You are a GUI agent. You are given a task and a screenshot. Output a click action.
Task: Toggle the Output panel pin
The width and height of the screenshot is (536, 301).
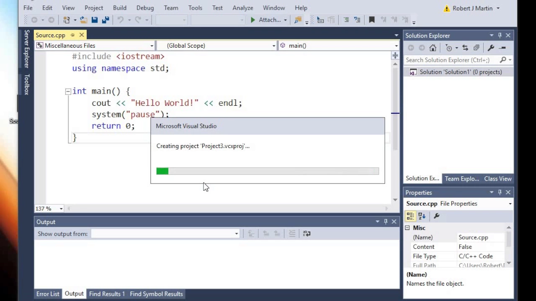pyautogui.click(x=386, y=222)
